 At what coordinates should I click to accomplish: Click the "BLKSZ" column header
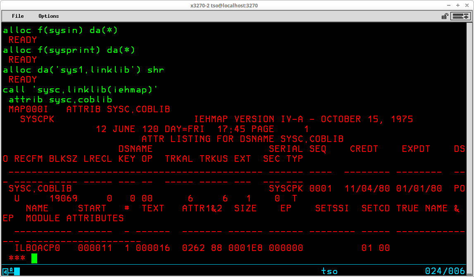(63, 159)
